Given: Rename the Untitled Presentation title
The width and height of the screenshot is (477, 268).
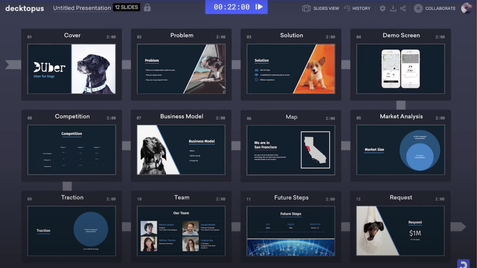Looking at the screenshot, I should pos(82,8).
